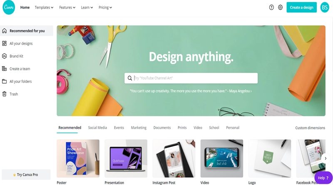Open the Custom dimensions link
Screen dimensions: 333x185
[x=310, y=128]
